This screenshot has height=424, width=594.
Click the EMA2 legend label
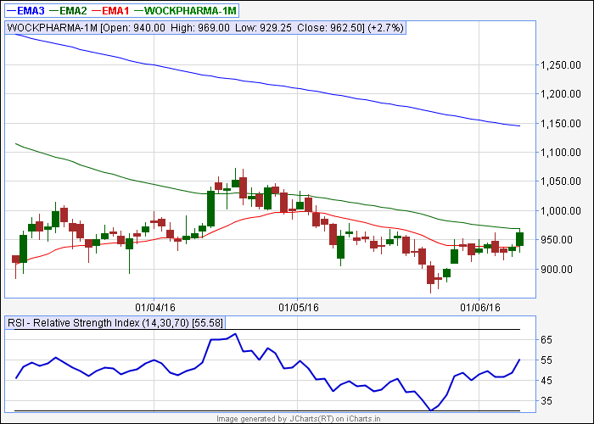(68, 10)
